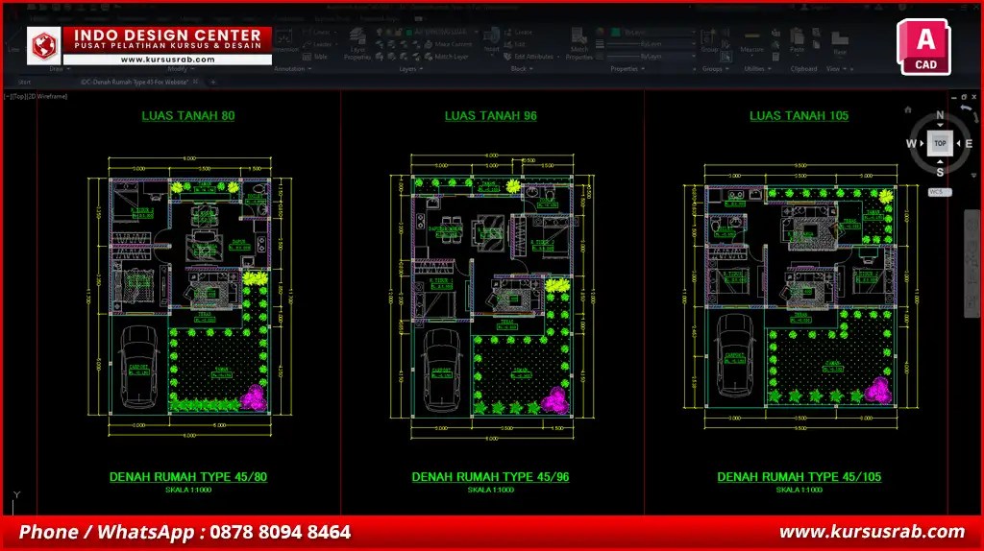The image size is (984, 551).
Task: Click the magenta plant in Type 45/105 garden
Action: (x=878, y=390)
